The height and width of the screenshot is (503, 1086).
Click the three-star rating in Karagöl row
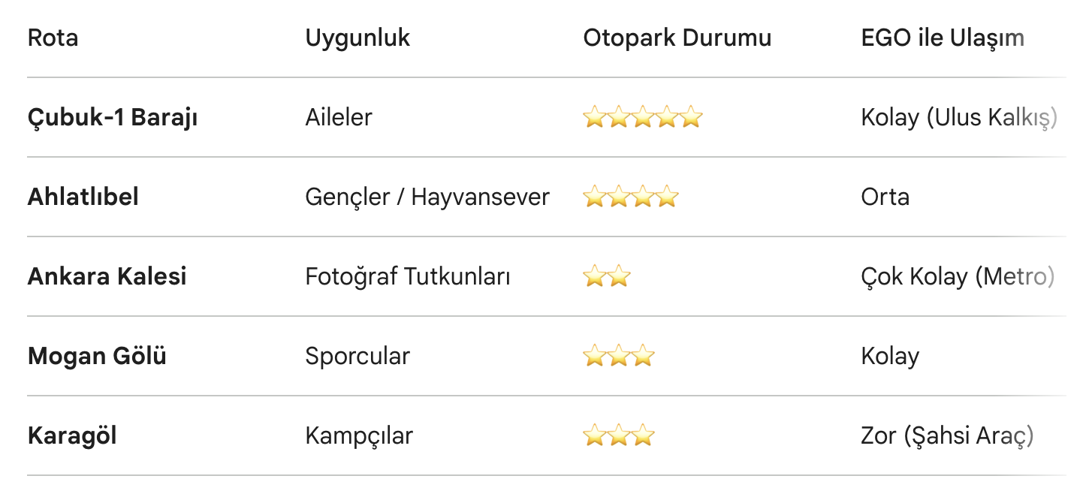coord(618,436)
